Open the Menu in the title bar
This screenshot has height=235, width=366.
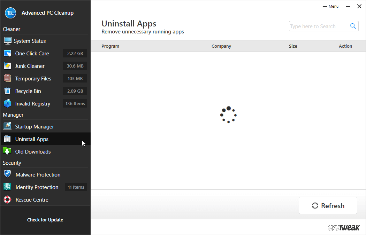tap(330, 6)
